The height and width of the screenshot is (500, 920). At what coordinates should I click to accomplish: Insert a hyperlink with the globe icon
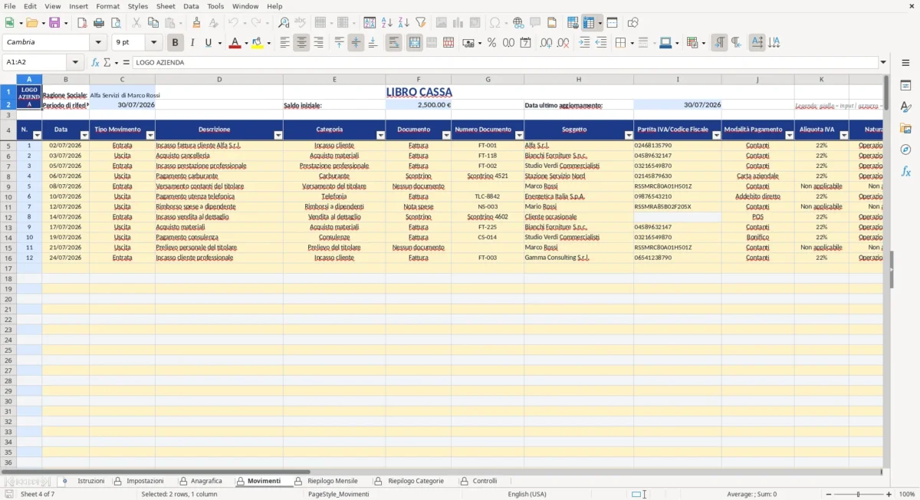pyautogui.click(x=518, y=23)
